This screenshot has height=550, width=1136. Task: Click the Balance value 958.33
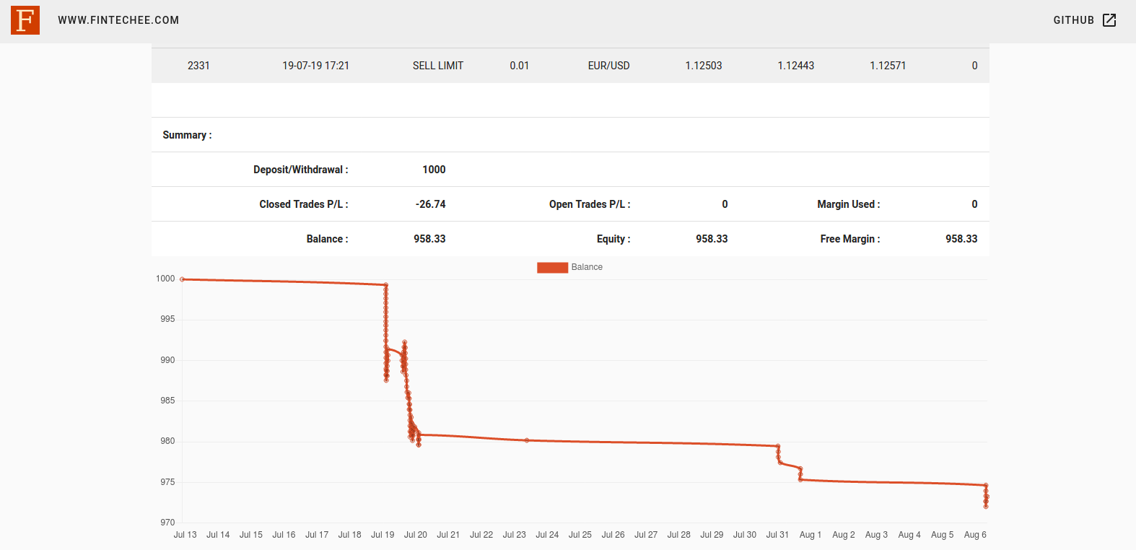[429, 239]
